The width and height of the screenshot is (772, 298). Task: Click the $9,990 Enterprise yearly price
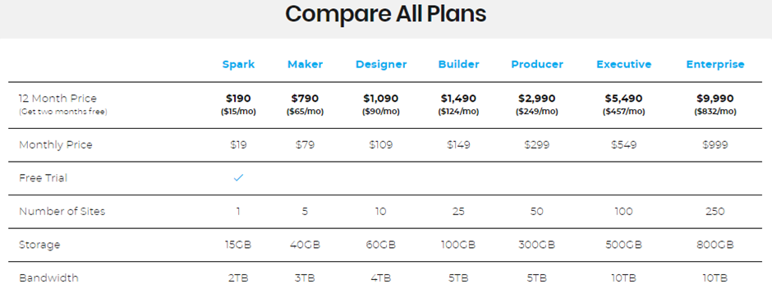point(715,99)
